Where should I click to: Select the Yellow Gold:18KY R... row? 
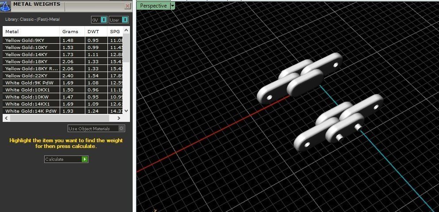tap(63, 68)
